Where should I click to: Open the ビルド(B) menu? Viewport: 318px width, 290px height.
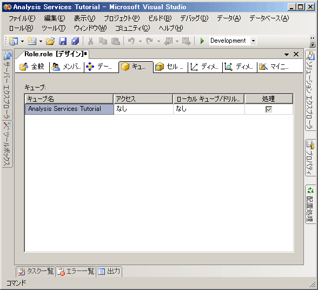click(160, 18)
